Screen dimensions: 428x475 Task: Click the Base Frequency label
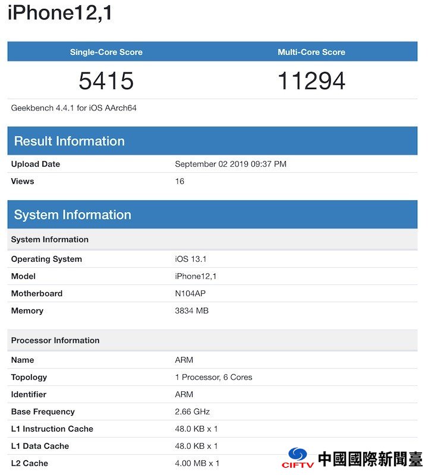click(x=43, y=411)
